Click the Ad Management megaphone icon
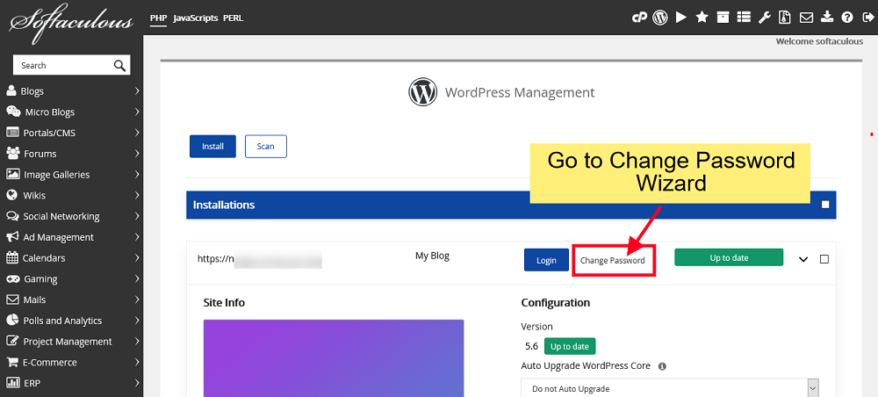 12,237
